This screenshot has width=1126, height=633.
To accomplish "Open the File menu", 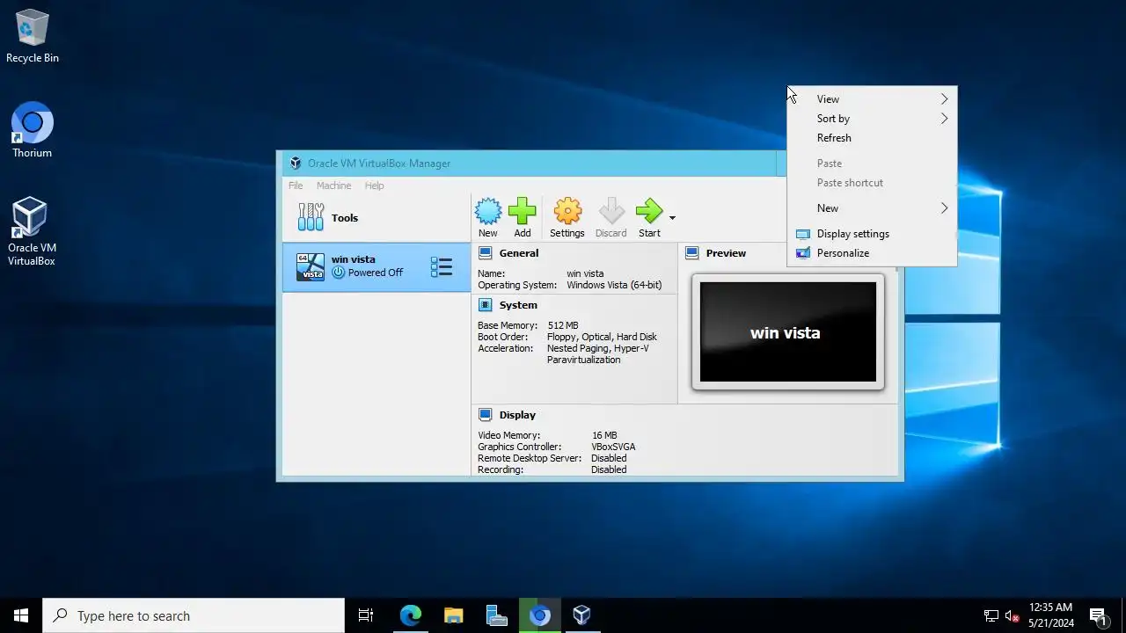I will 296,186.
